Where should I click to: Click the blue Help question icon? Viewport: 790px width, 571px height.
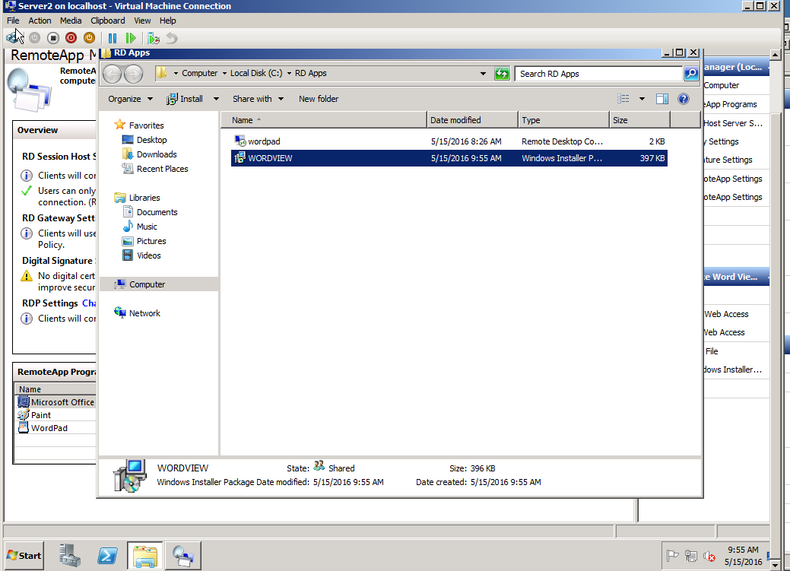[684, 99]
